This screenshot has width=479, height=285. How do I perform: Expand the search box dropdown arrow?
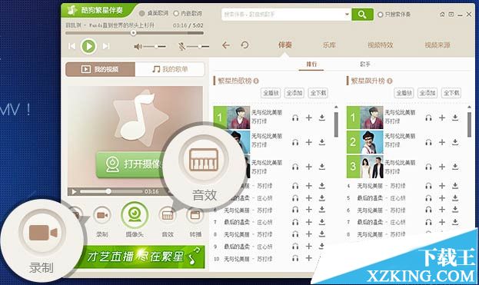coord(347,15)
